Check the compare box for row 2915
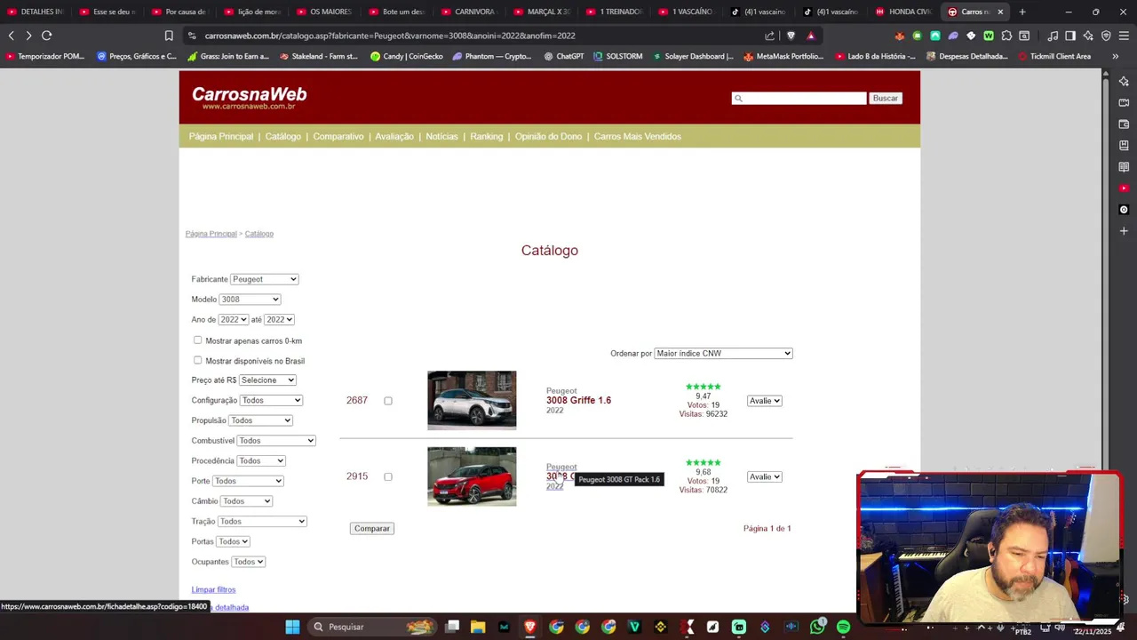The image size is (1137, 640). click(x=388, y=476)
